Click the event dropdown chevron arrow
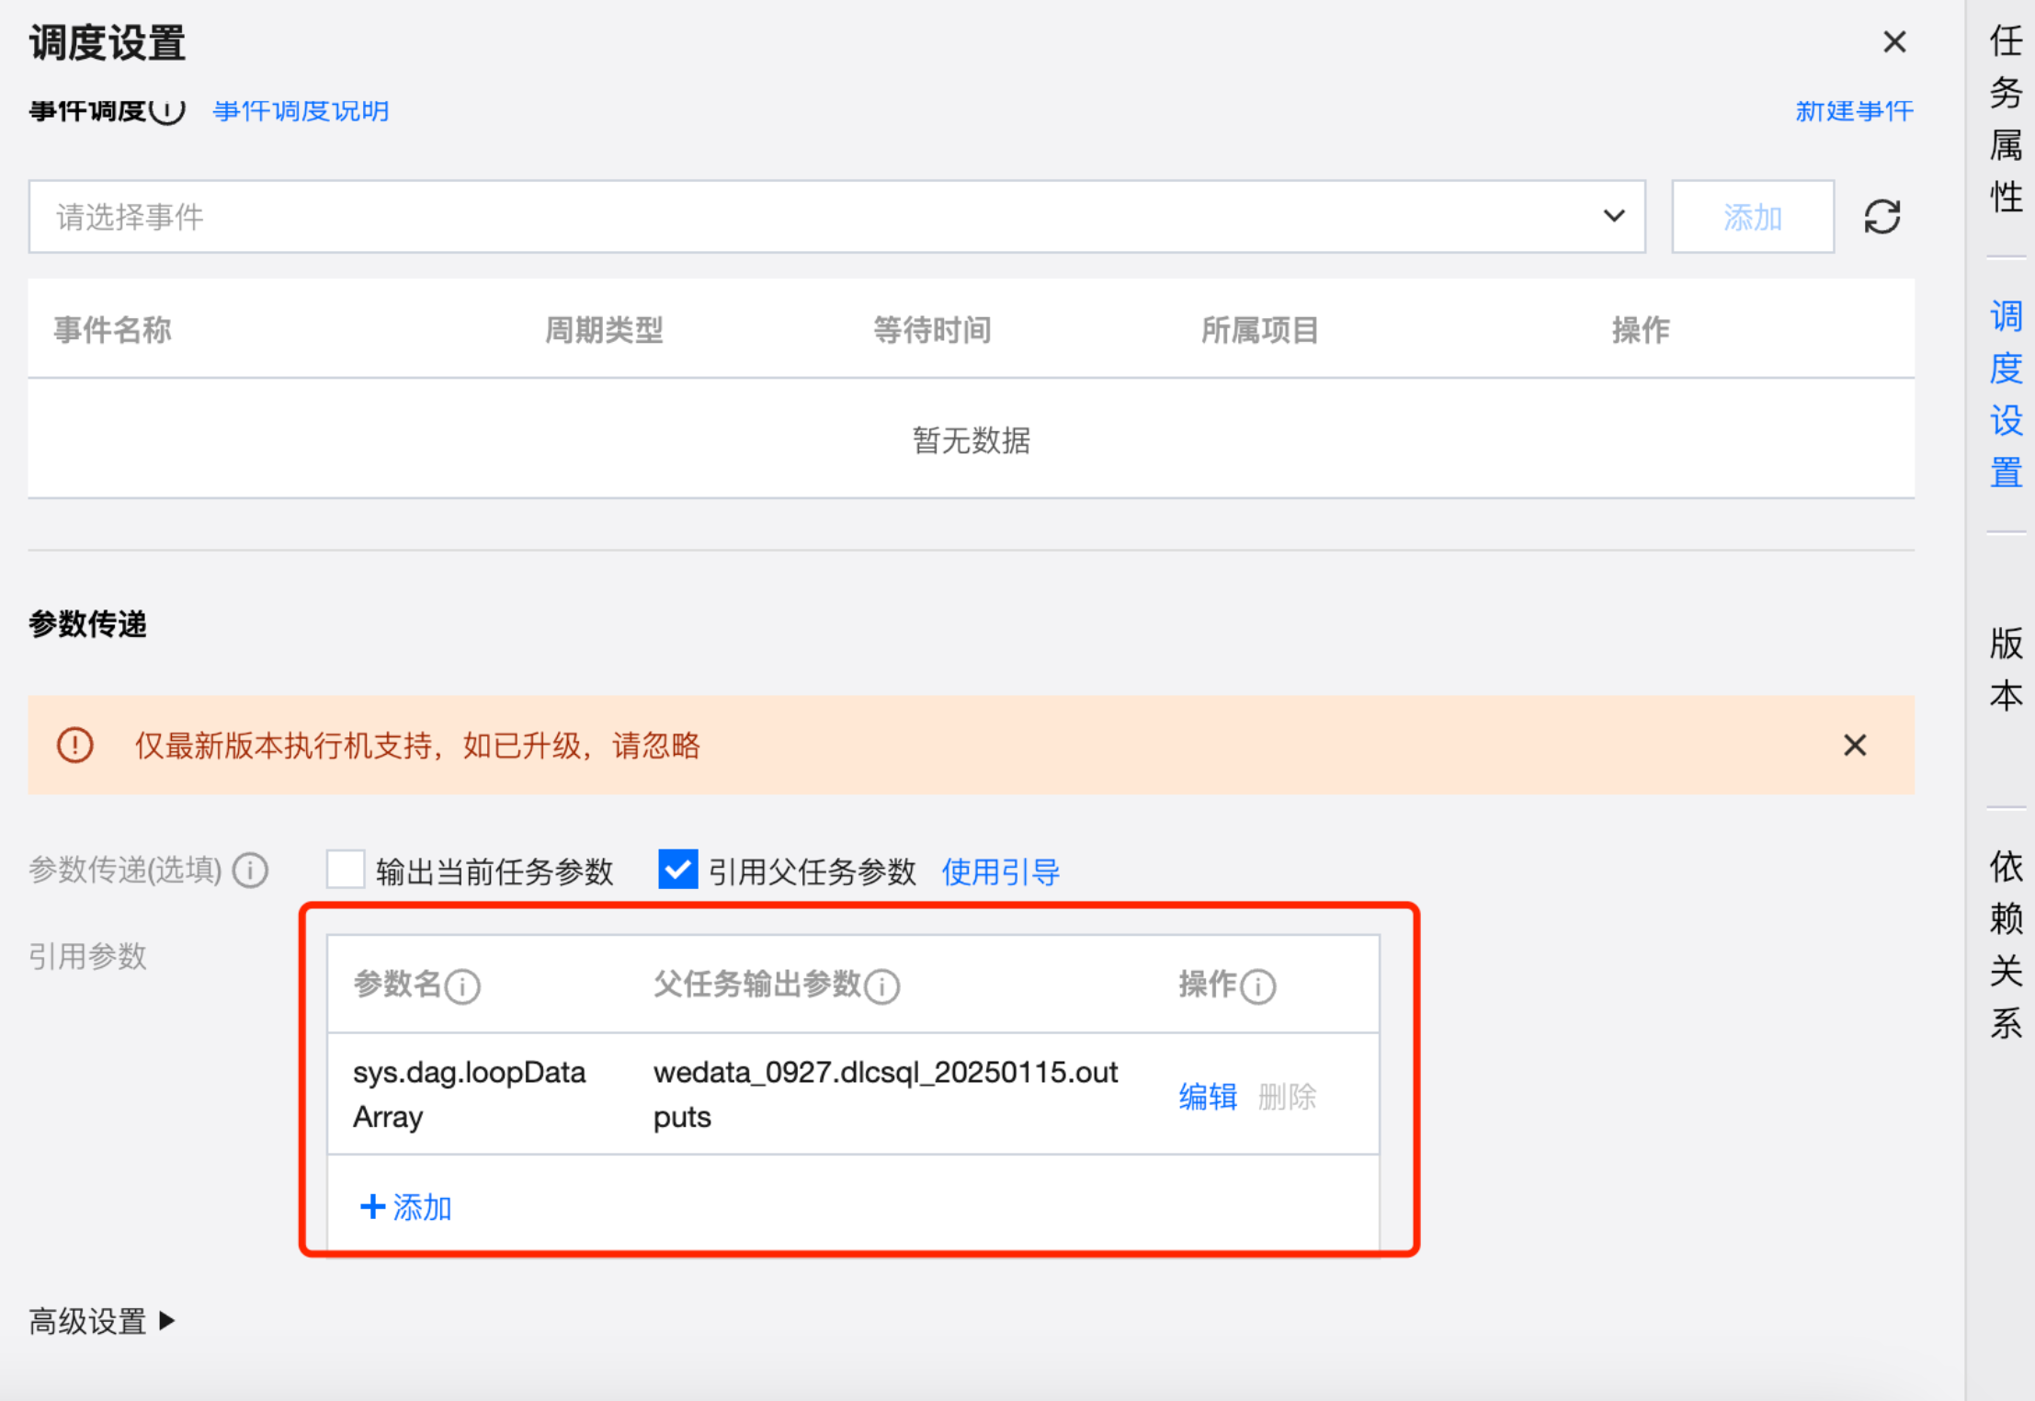 pyautogui.click(x=1614, y=216)
